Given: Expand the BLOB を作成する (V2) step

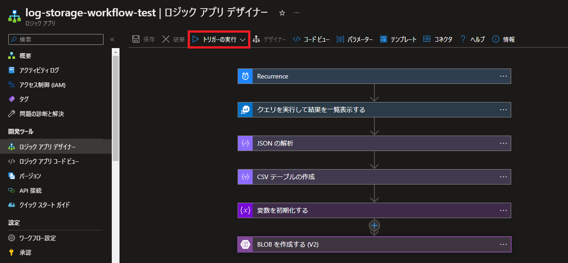Looking at the screenshot, I should pyautogui.click(x=374, y=244).
